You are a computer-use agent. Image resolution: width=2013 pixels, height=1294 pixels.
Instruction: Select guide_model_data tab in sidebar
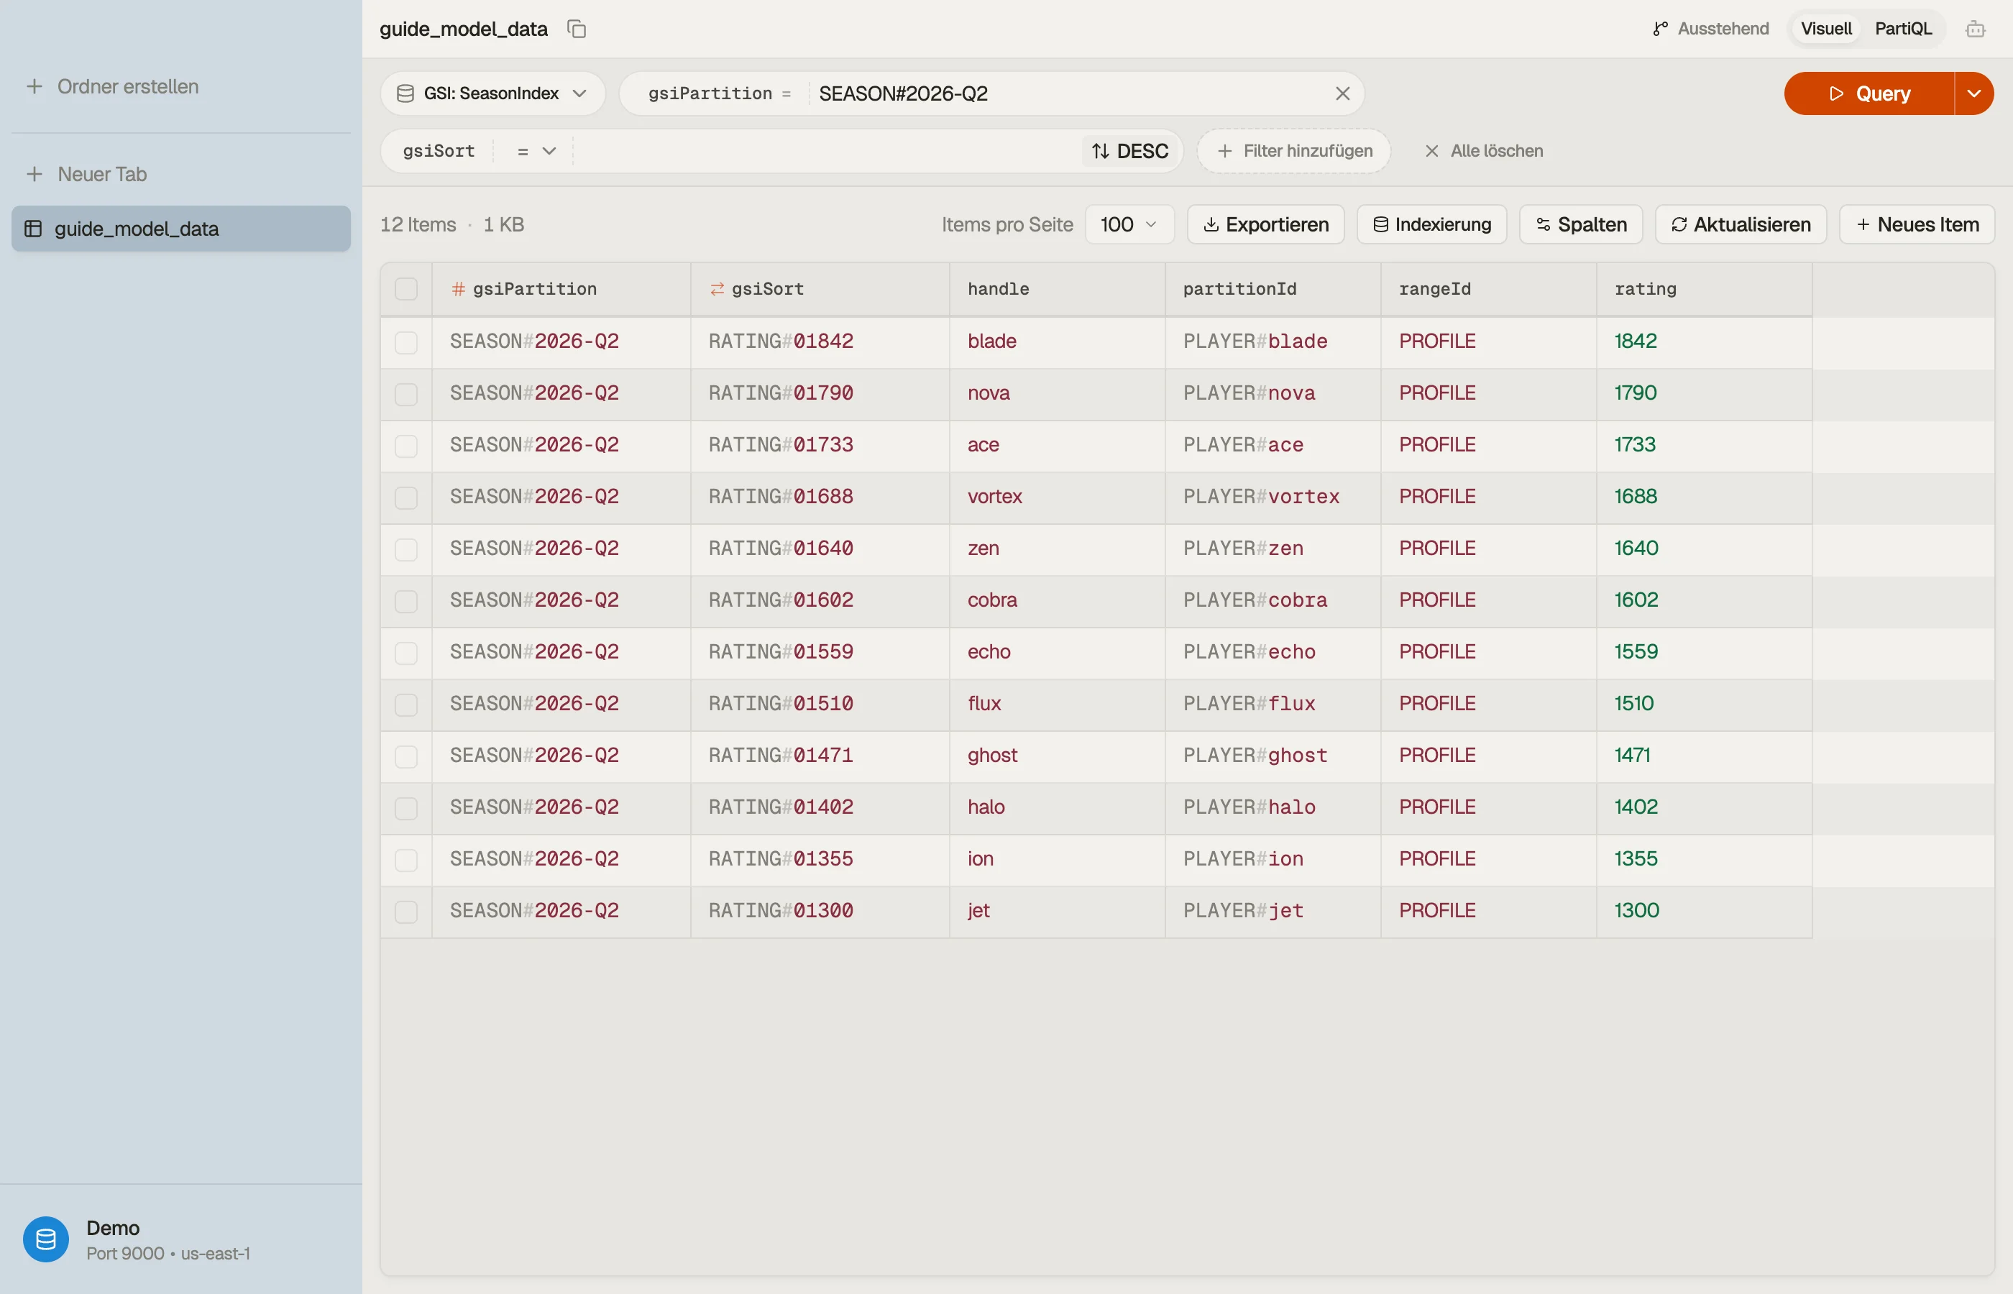click(x=180, y=229)
